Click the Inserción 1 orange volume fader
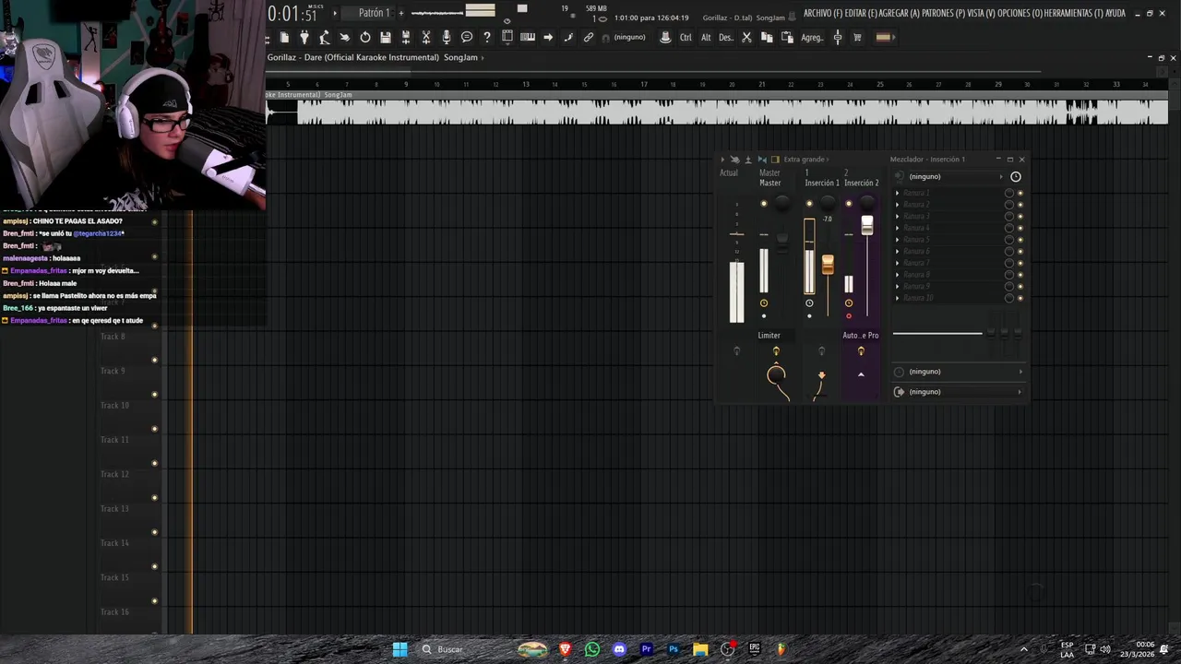Image resolution: width=1181 pixels, height=664 pixels. [x=828, y=265]
